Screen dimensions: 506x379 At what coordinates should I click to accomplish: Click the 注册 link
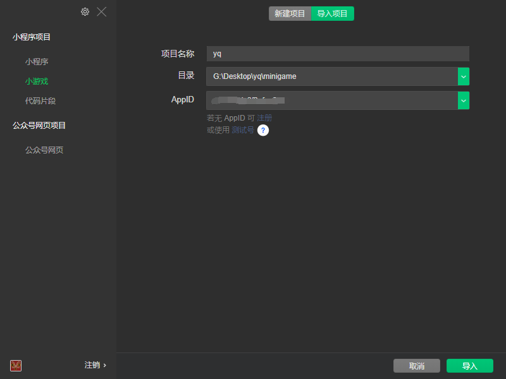(x=264, y=118)
